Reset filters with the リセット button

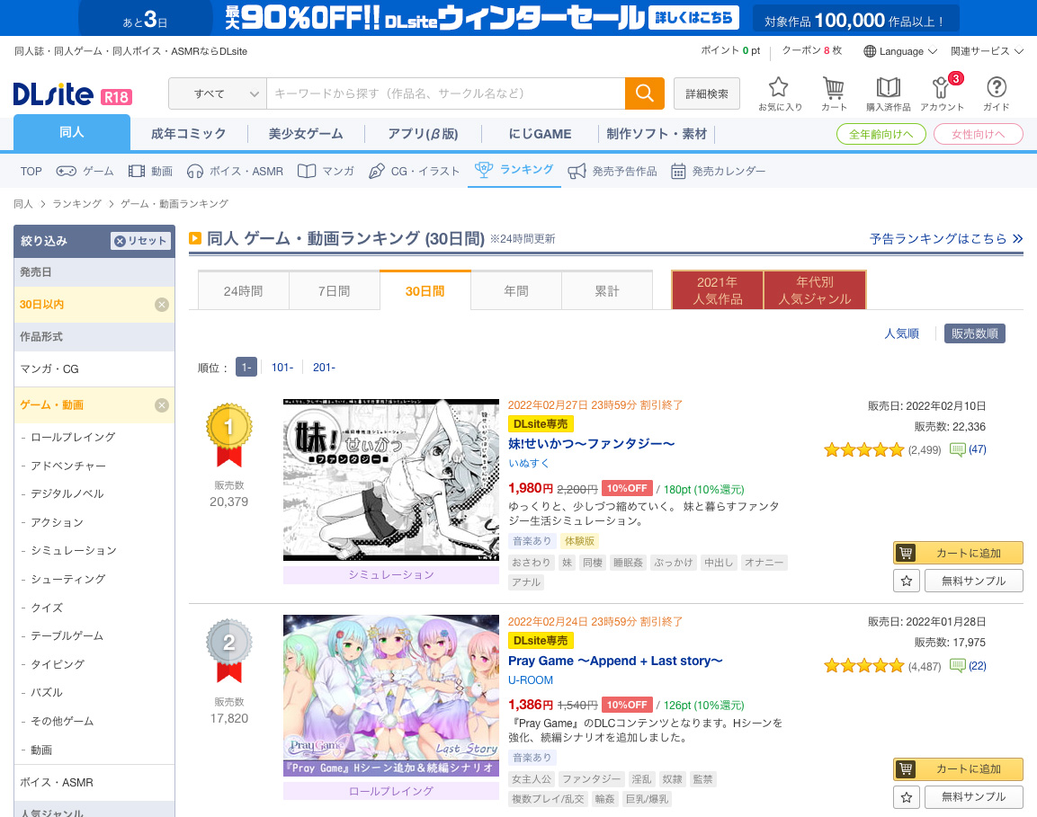point(140,241)
